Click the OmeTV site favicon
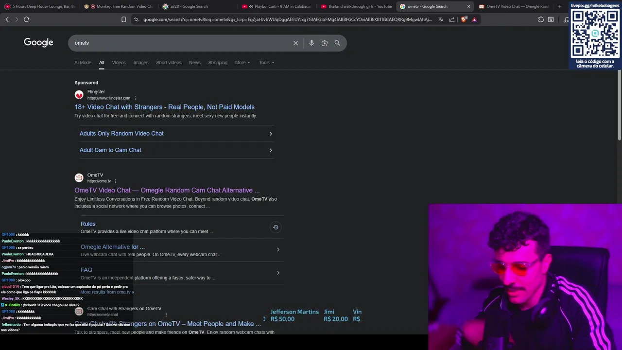The width and height of the screenshot is (622, 350). pos(79,178)
